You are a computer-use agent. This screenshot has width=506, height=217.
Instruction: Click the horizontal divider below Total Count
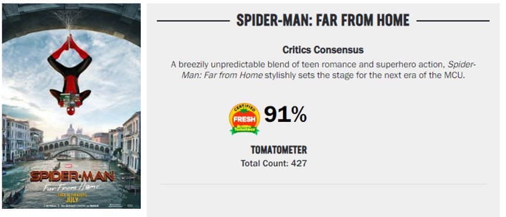(x=323, y=184)
